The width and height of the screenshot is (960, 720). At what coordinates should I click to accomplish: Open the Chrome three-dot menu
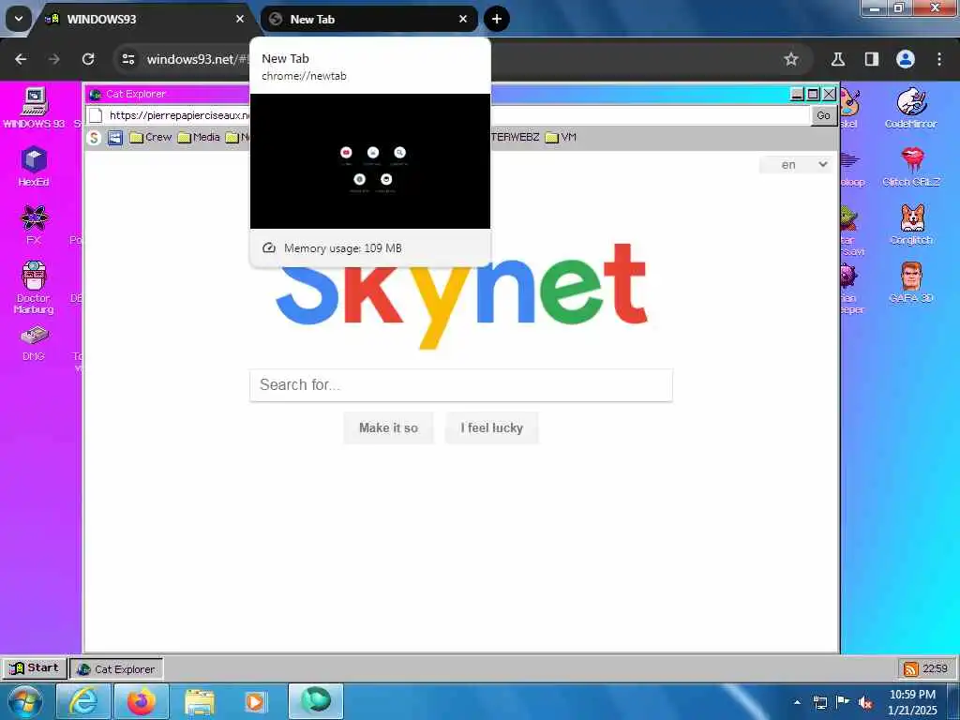[939, 59]
